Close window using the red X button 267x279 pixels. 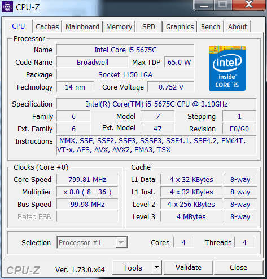[x=250, y=5]
